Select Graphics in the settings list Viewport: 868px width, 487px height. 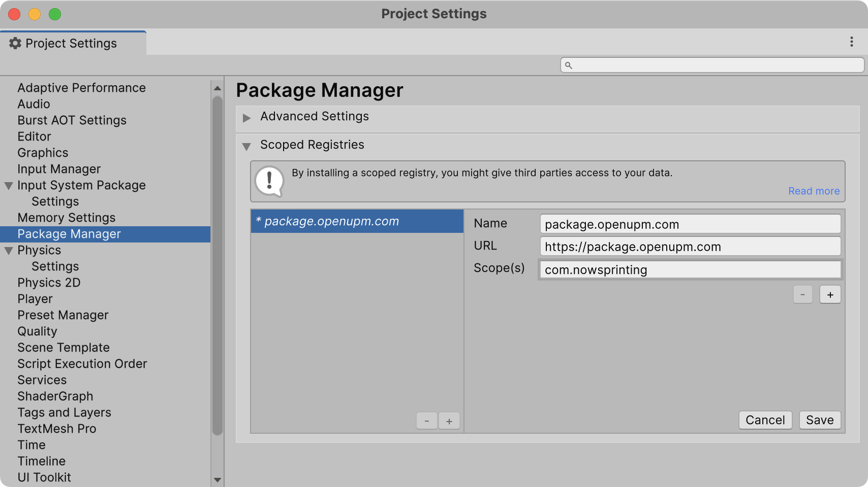pos(43,153)
